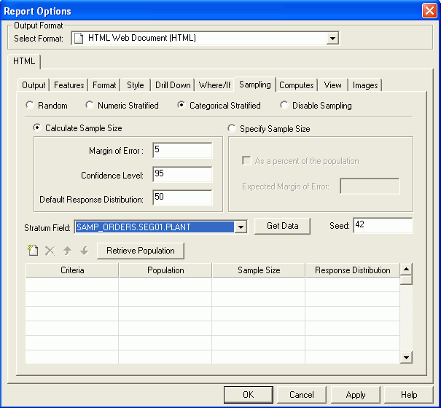Close the Report Options dialog
Image resolution: width=441 pixels, height=408 pixels.
429,11
